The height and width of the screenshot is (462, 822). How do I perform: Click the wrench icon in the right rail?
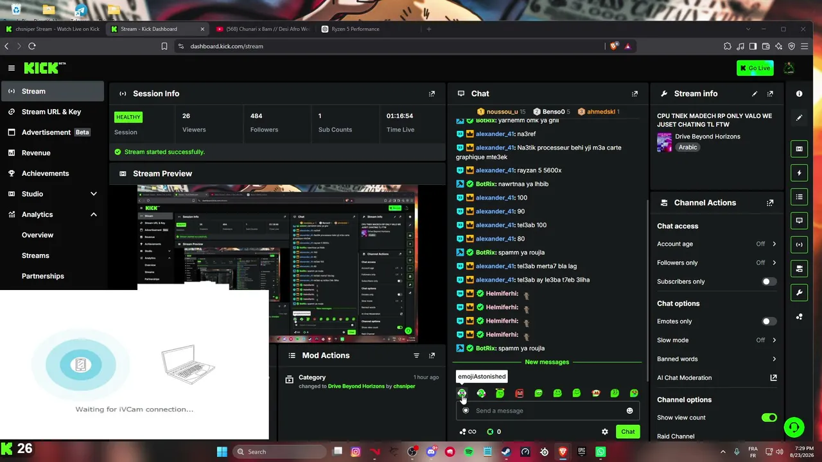click(x=799, y=293)
